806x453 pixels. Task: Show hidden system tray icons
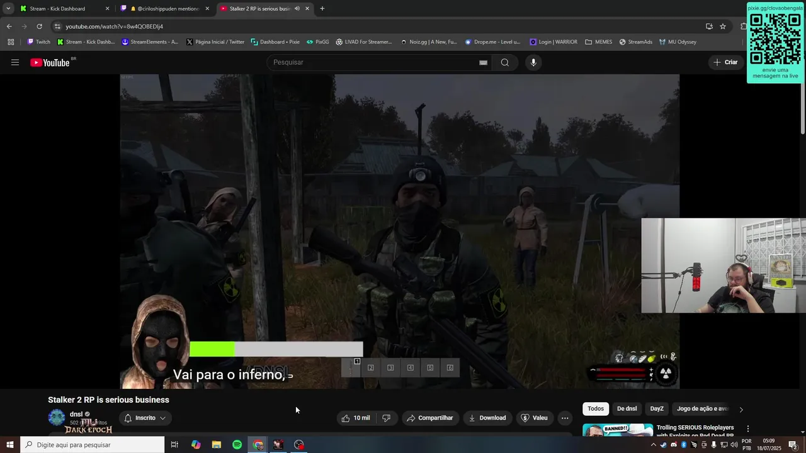653,445
